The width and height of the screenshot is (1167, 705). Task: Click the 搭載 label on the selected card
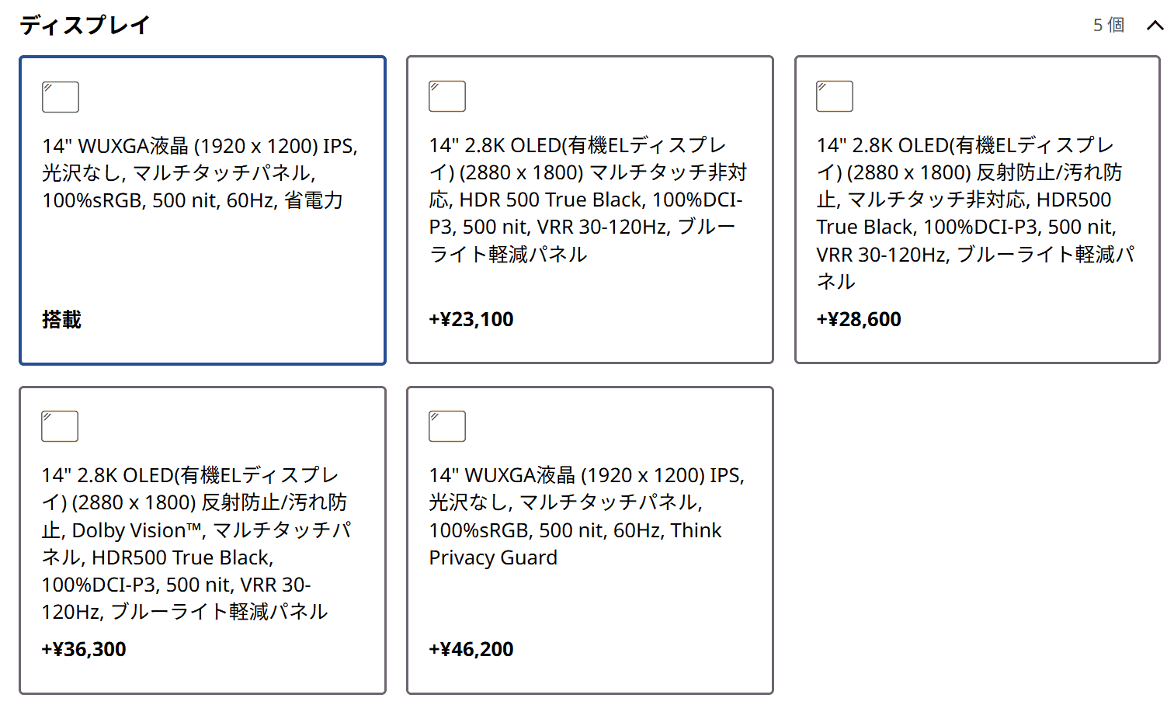click(61, 319)
